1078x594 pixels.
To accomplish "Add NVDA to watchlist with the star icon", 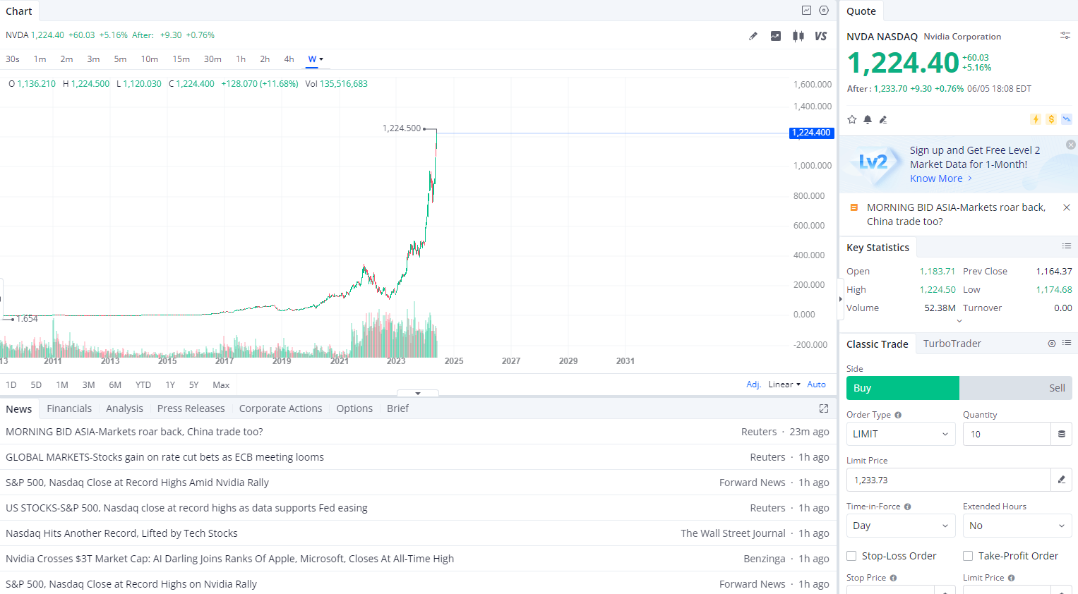I will [852, 119].
